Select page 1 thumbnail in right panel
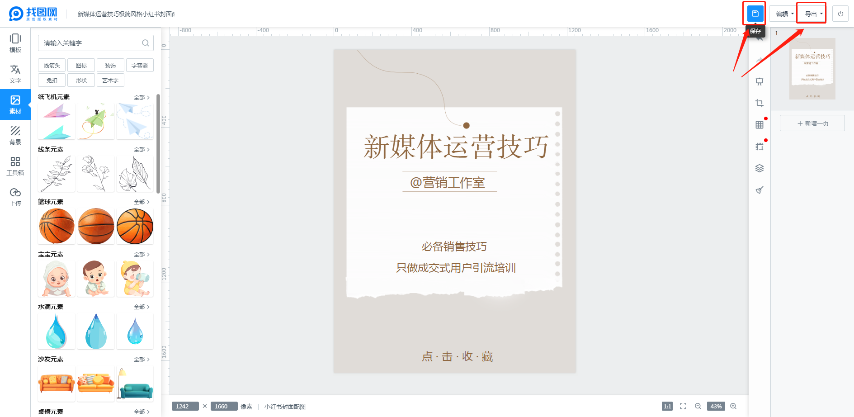Viewport: 854px width, 417px height. click(x=812, y=69)
